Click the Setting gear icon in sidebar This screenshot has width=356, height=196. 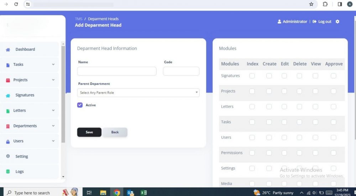[8, 156]
